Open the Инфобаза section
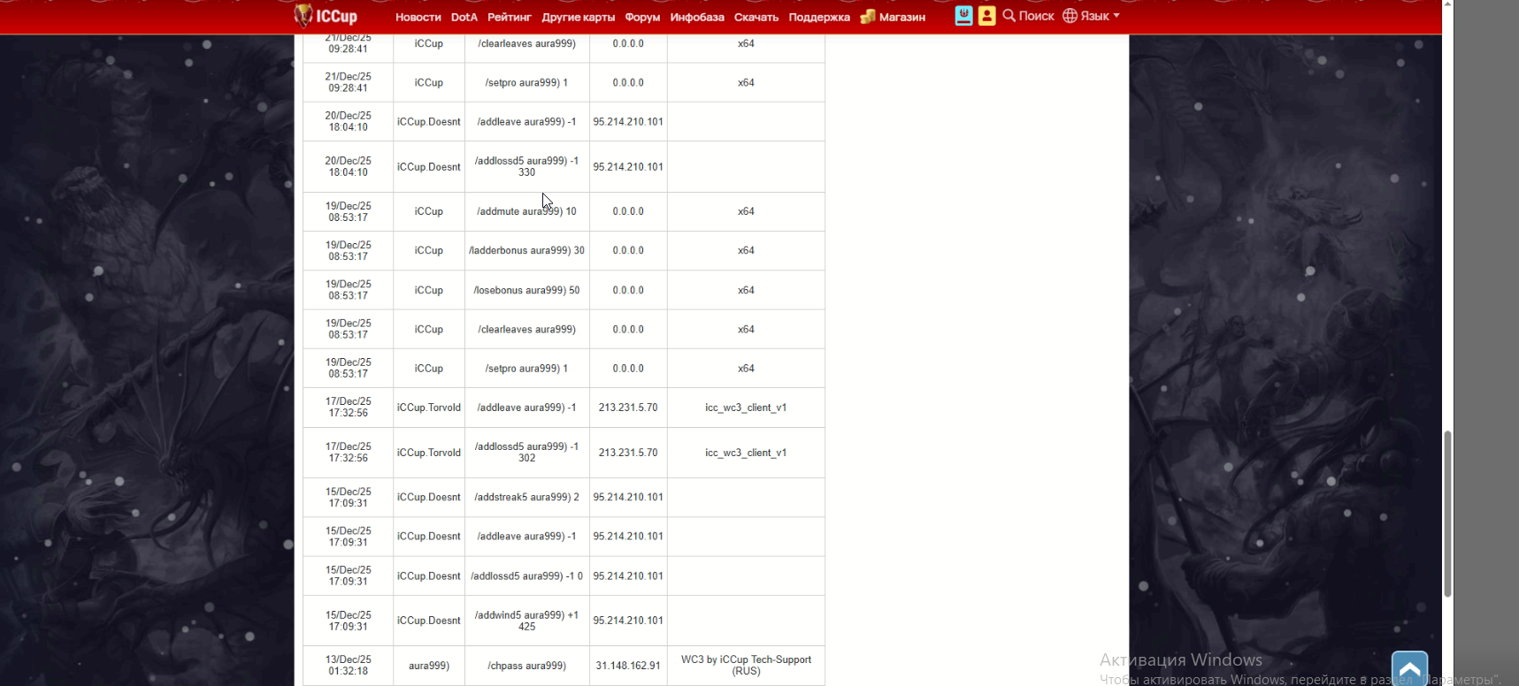The image size is (1519, 686). point(697,17)
